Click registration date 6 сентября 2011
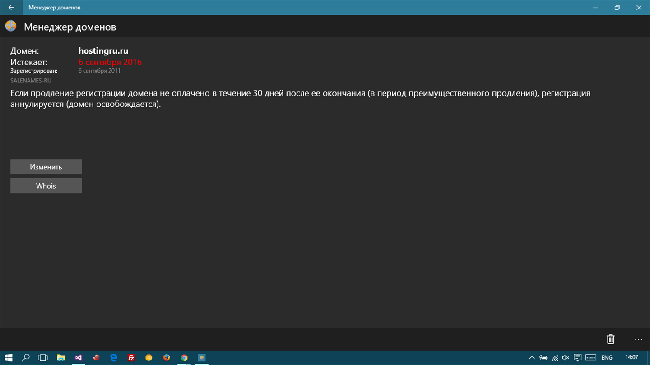Image resolution: width=650 pixels, height=365 pixels. (99, 71)
